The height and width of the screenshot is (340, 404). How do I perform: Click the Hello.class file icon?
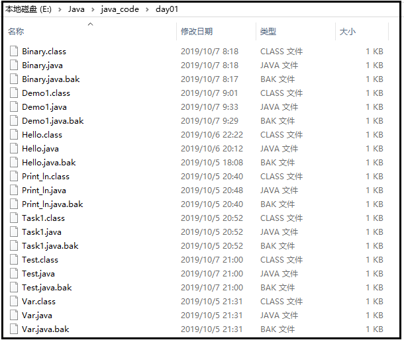coord(14,134)
